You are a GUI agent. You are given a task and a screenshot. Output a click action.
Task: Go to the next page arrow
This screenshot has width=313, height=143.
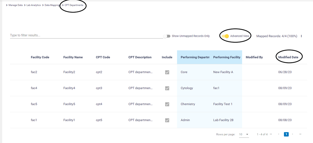[292, 134]
